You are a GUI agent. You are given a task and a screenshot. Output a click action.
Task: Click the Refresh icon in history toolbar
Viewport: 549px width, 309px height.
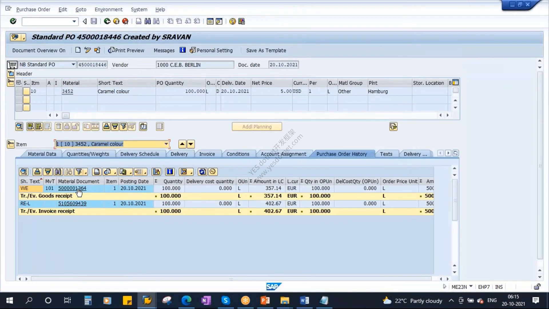pyautogui.click(x=202, y=172)
